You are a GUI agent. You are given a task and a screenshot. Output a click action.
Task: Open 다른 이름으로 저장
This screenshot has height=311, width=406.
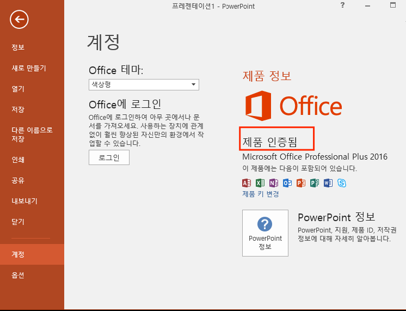tap(32, 134)
